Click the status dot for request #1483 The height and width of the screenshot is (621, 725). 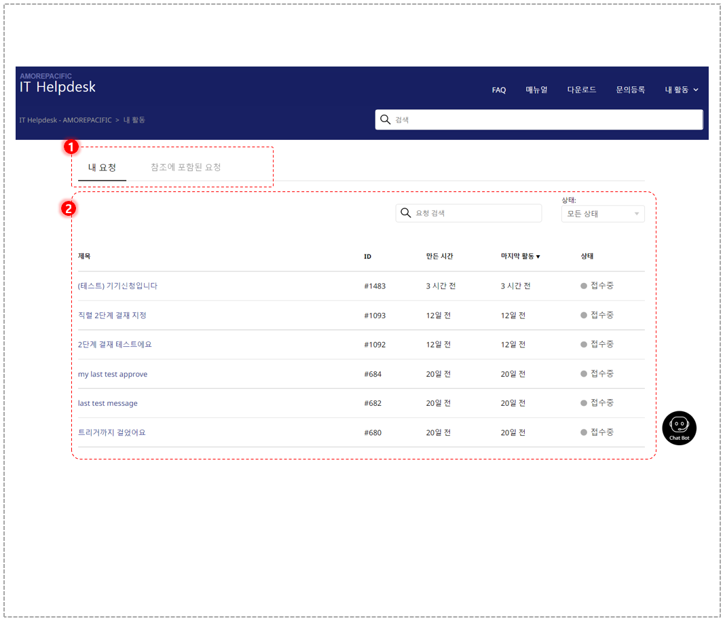(584, 286)
